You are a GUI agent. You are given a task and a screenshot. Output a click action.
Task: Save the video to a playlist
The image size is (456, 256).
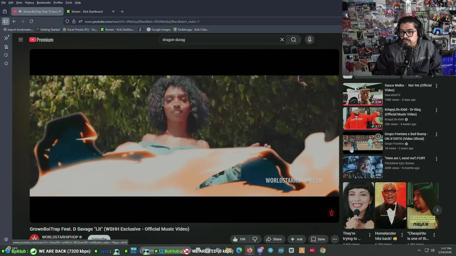318,239
